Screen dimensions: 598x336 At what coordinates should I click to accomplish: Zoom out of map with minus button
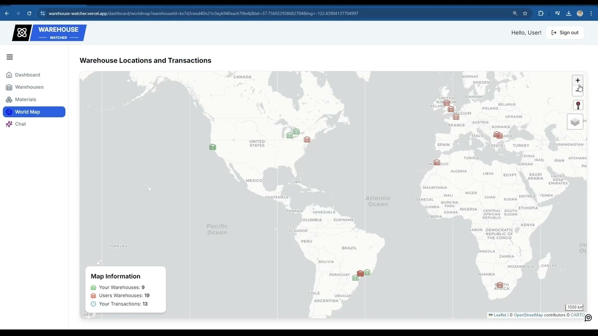tap(578, 90)
